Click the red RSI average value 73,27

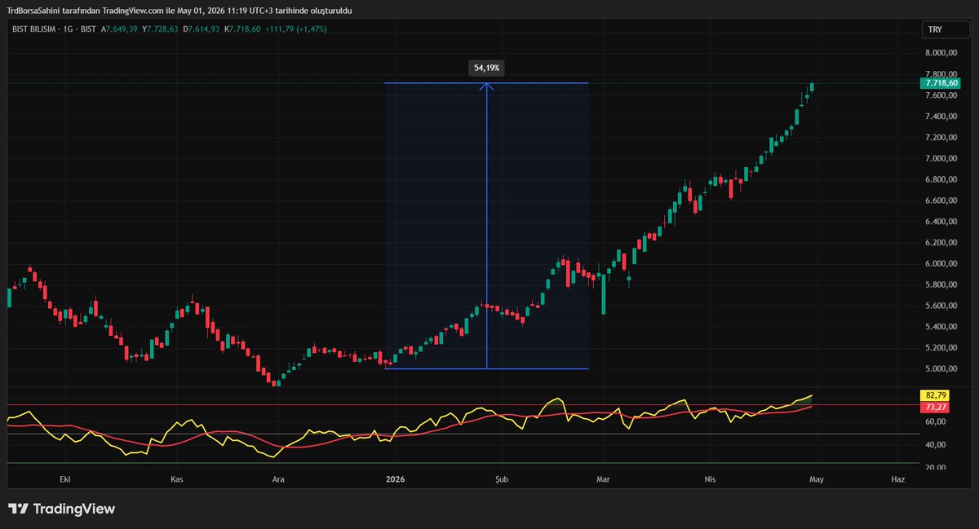(x=936, y=406)
